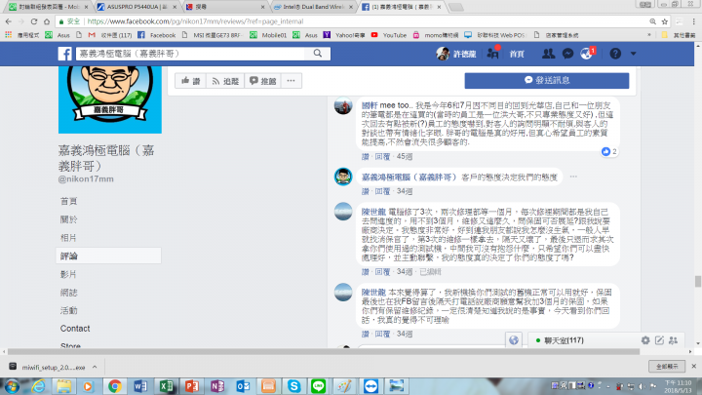Screen dimensions: 702x395
Task: Click the create group icon in chat bar
Action: pyautogui.click(x=674, y=340)
